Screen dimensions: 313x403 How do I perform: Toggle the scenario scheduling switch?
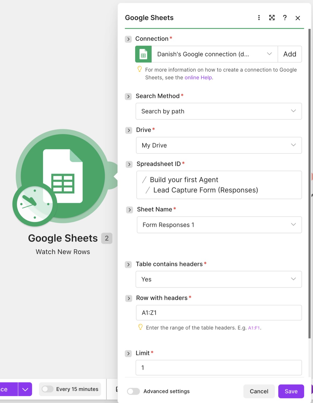point(48,389)
